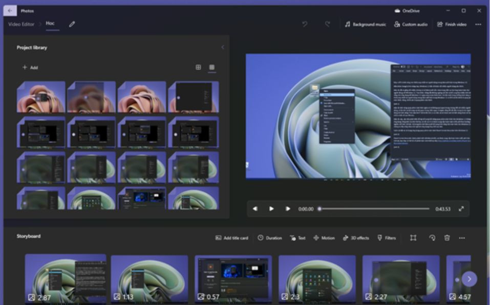This screenshot has width=490, height=305.
Task: Collapse the Project library panel
Action: 222,46
